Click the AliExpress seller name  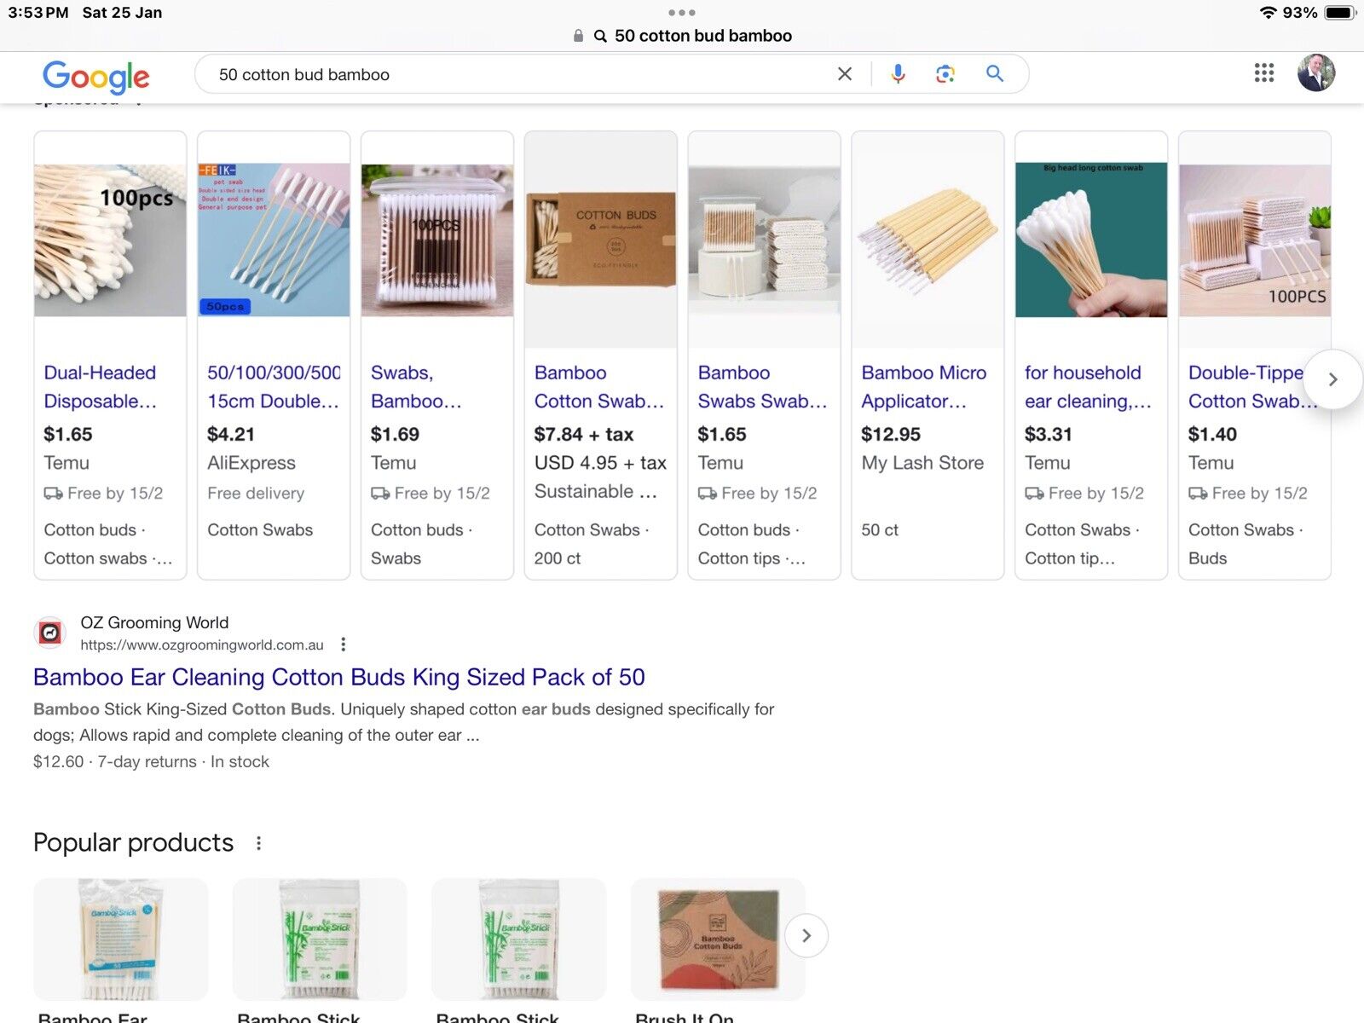click(251, 463)
